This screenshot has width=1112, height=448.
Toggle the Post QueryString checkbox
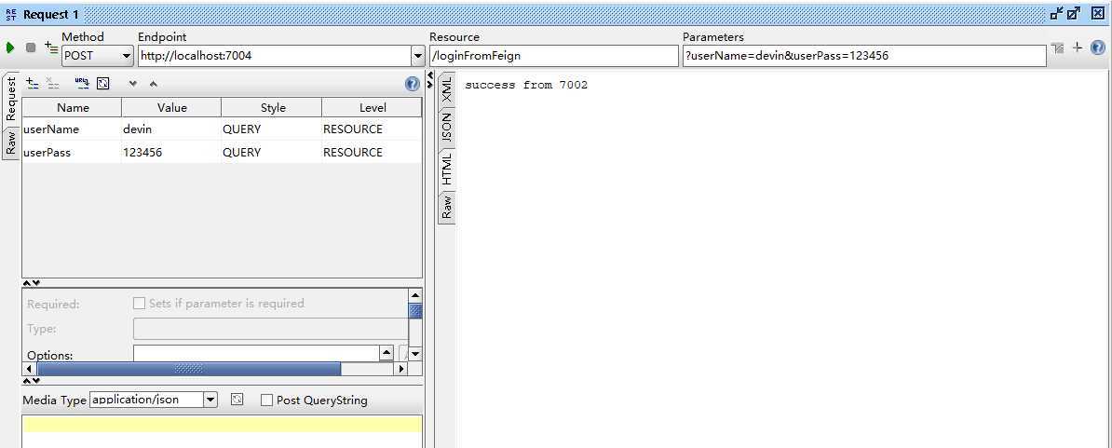tap(266, 400)
